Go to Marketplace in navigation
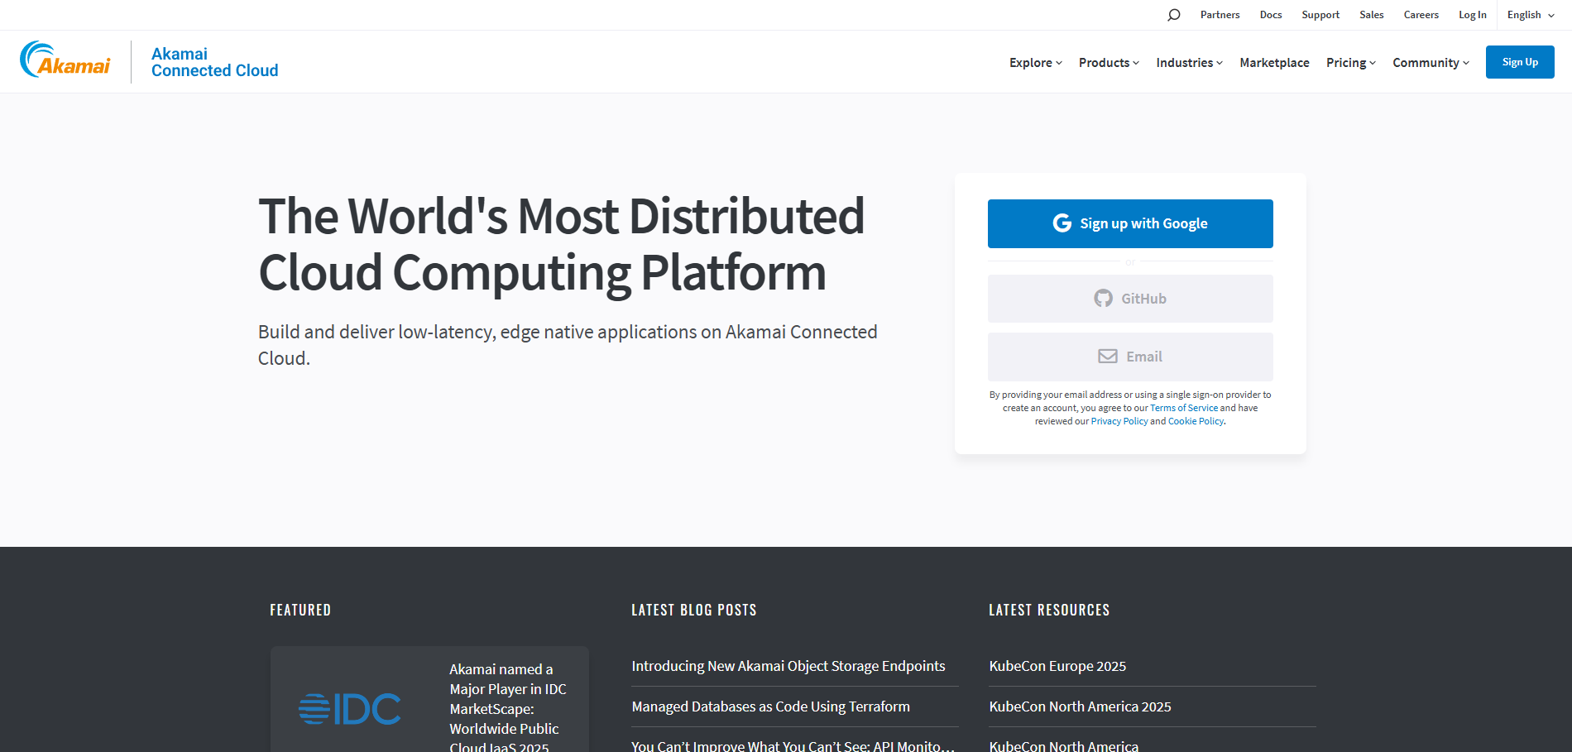 pos(1274,63)
